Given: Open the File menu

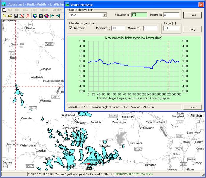Looking at the screenshot, I should click(x=10, y=10).
